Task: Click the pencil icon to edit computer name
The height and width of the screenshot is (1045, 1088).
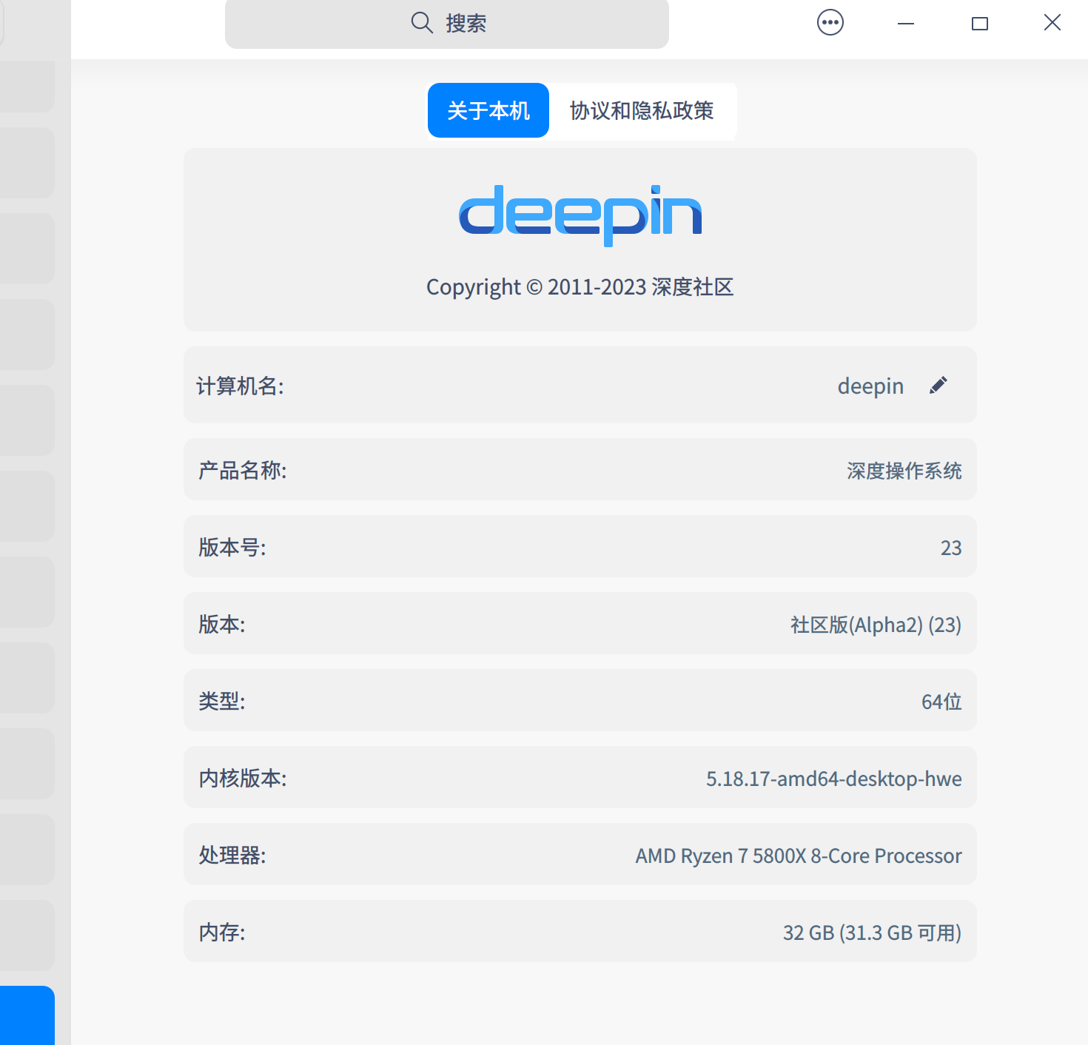Action: click(937, 385)
